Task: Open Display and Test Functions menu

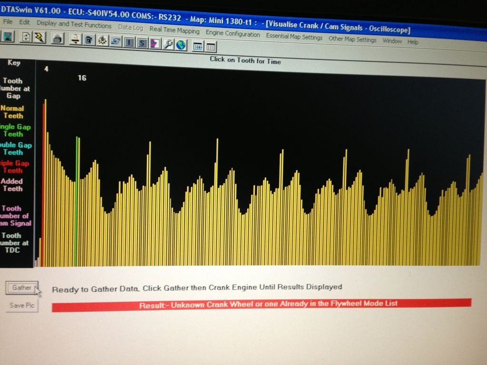Action: (74, 25)
